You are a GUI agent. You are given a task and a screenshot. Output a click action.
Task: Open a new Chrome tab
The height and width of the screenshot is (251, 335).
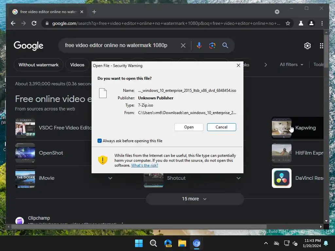[x=94, y=12]
